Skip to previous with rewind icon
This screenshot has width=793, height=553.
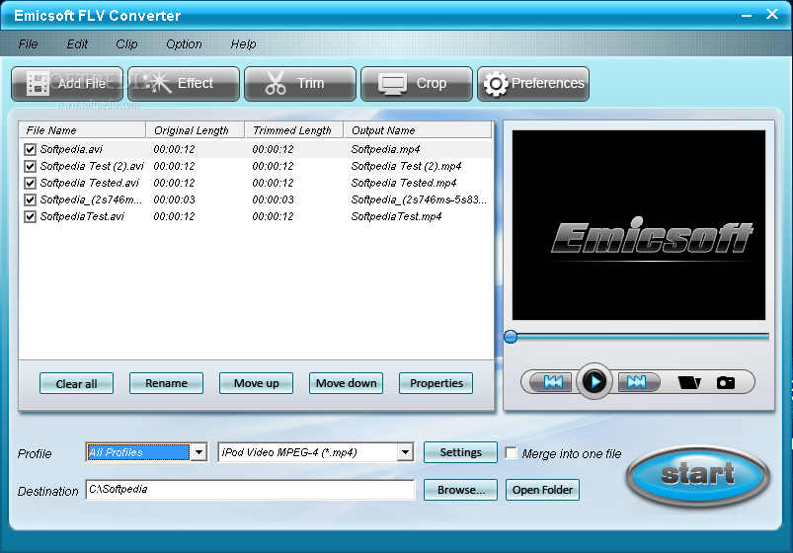(x=553, y=382)
